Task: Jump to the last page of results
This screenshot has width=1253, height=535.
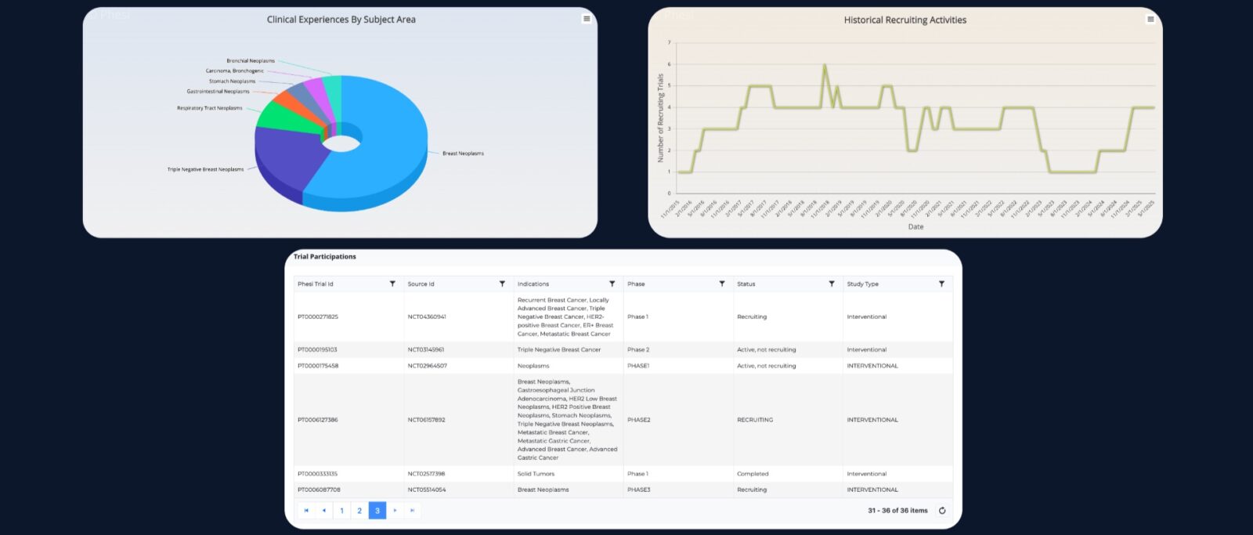Action: tap(413, 511)
